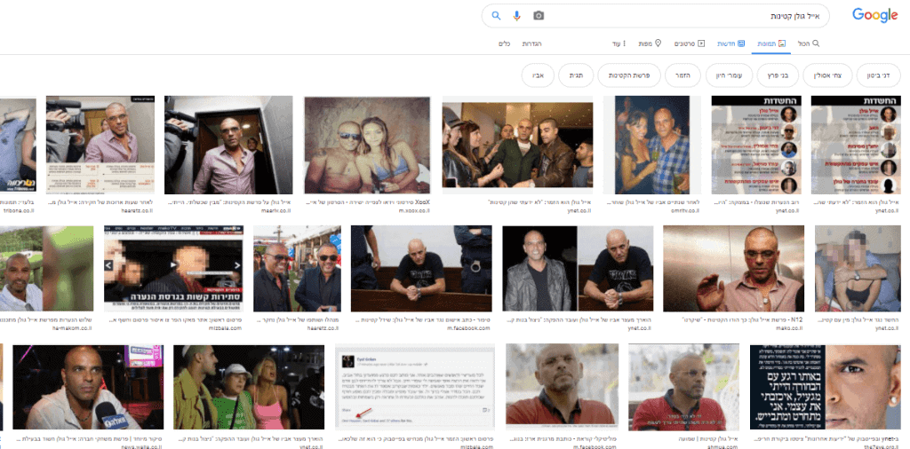Open Facebook post screenshot thumbnail
This screenshot has height=449, width=910.
[x=415, y=386]
